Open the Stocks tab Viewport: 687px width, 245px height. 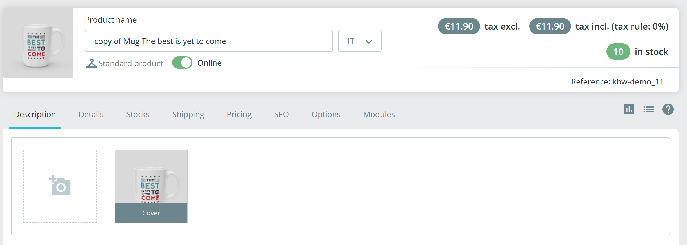pyautogui.click(x=138, y=114)
